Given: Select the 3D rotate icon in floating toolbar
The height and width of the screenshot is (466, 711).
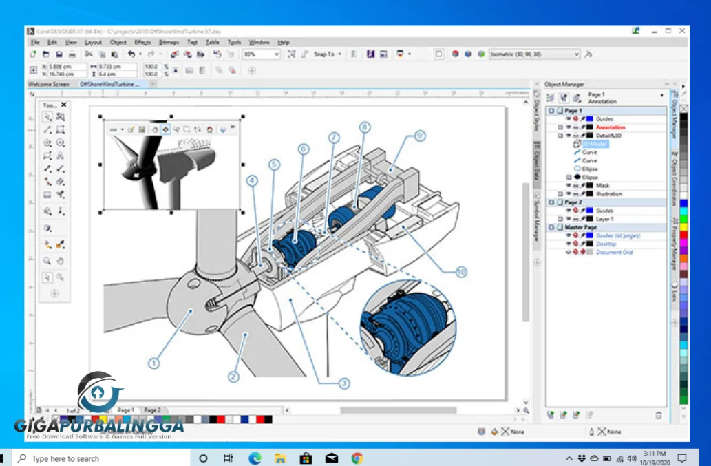Looking at the screenshot, I should 165,129.
